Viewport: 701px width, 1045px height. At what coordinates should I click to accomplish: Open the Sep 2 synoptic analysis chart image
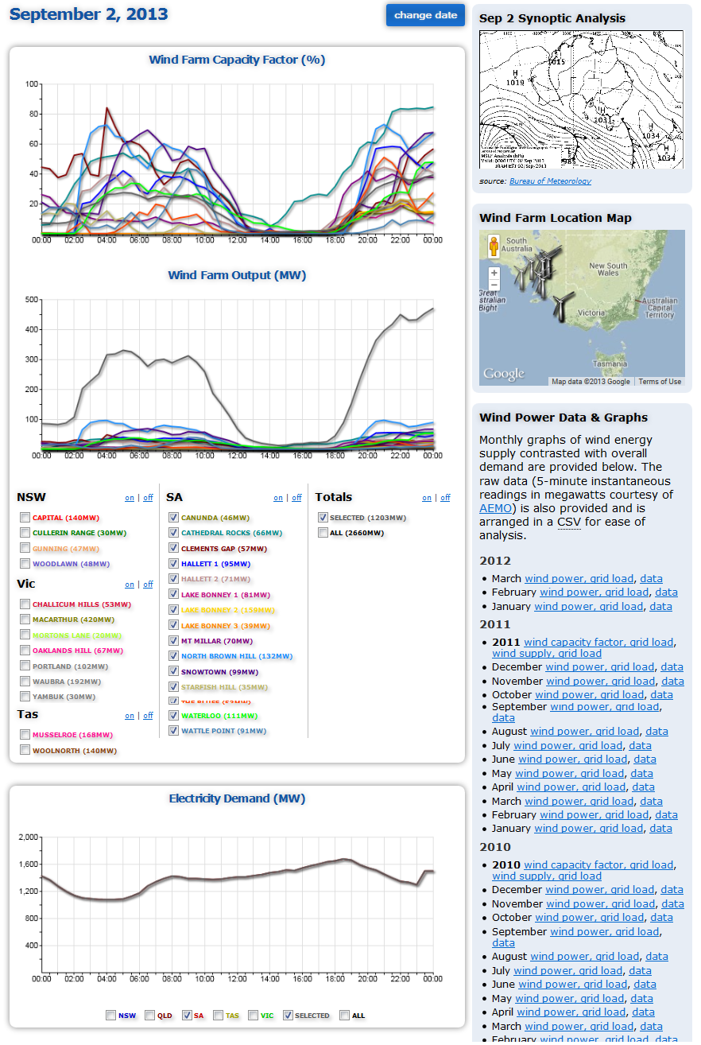(581, 99)
